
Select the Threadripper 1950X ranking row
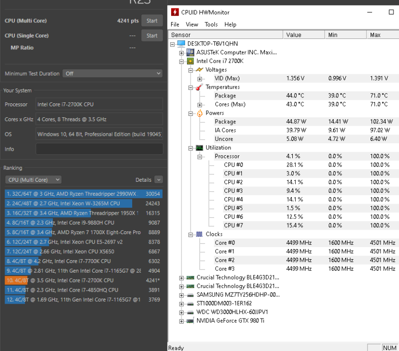[83, 213]
